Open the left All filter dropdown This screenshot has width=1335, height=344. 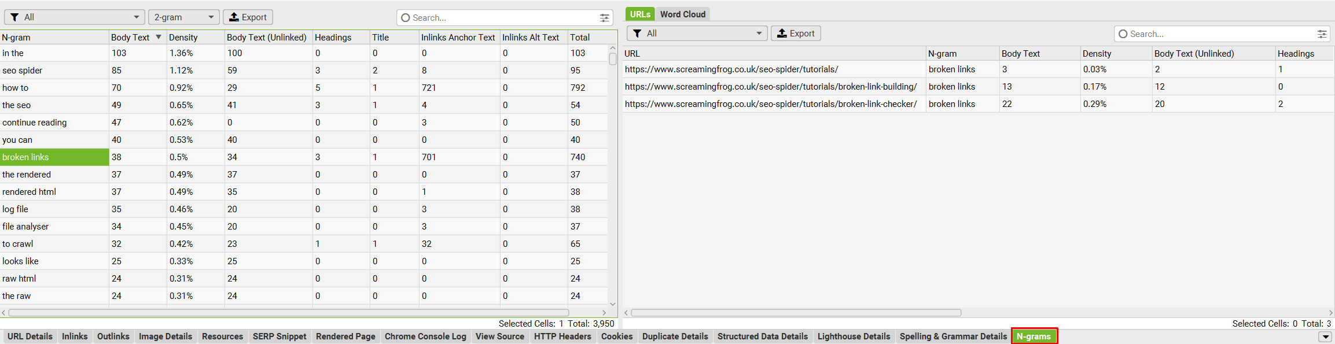[75, 17]
